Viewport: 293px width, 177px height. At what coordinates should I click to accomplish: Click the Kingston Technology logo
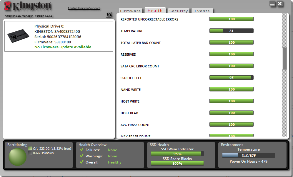[27, 6]
